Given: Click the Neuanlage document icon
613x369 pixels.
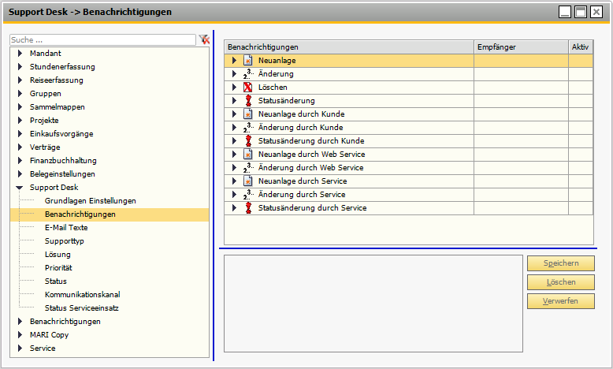Looking at the screenshot, I should point(248,60).
